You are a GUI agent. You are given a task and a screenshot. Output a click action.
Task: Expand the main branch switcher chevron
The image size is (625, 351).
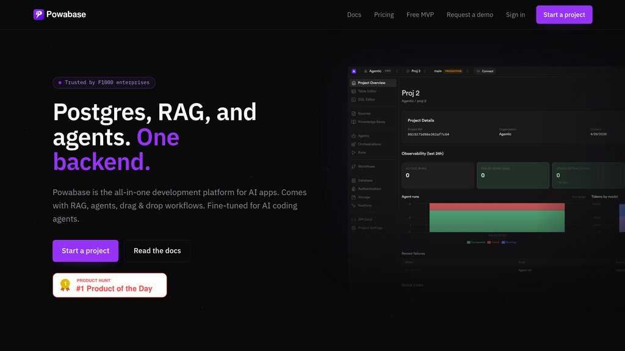467,71
